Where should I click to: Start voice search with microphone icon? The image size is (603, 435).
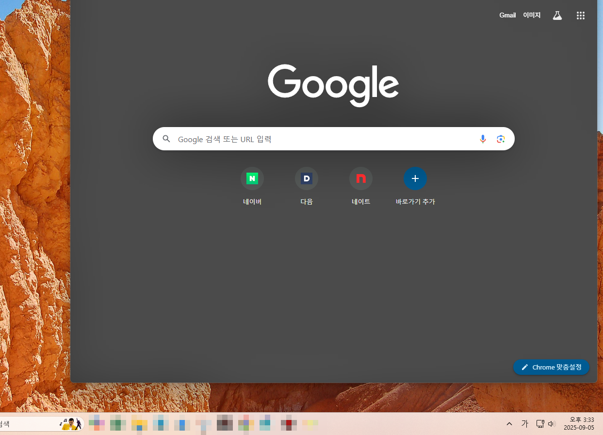[483, 139]
